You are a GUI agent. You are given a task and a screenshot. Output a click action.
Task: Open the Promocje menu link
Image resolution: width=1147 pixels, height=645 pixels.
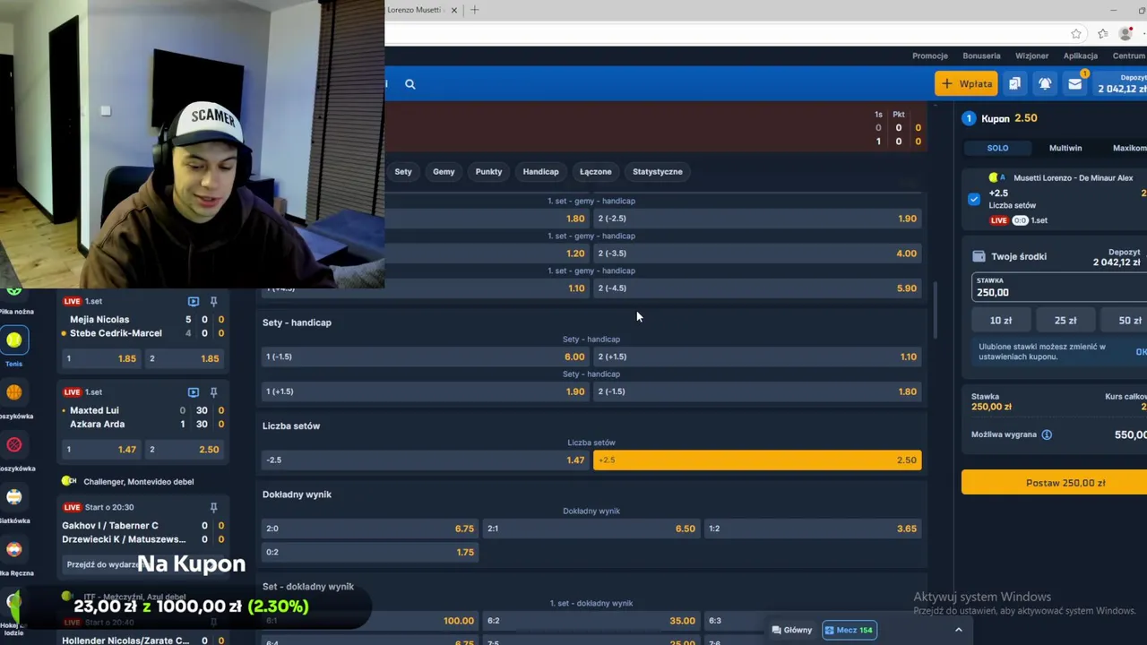(x=930, y=56)
